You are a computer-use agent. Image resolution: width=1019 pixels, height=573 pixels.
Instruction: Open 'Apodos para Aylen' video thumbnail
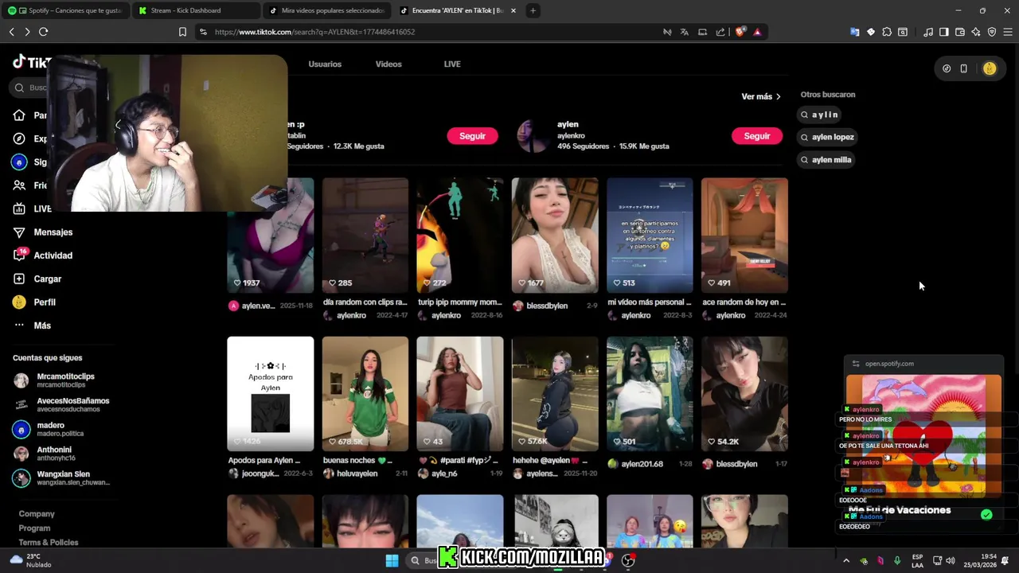[x=271, y=394]
